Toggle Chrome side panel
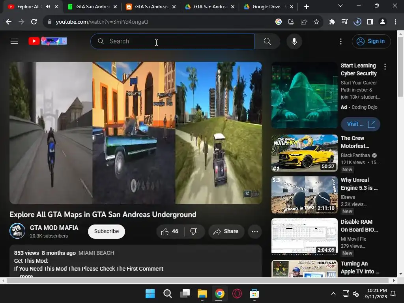 [x=370, y=22]
